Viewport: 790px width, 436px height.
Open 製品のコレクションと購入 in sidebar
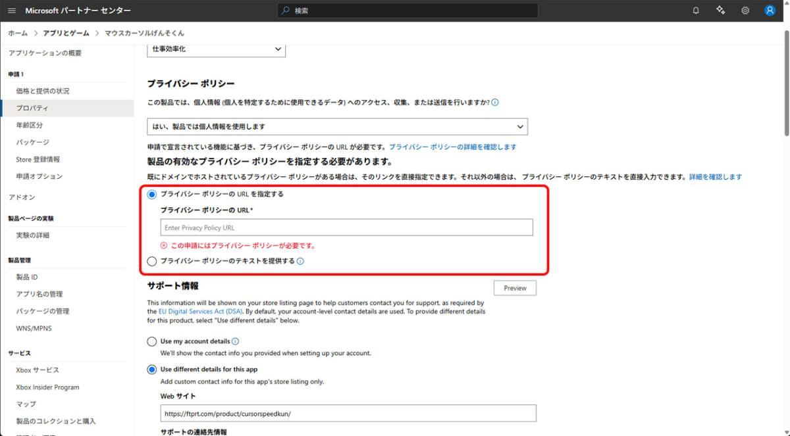pyautogui.click(x=55, y=421)
